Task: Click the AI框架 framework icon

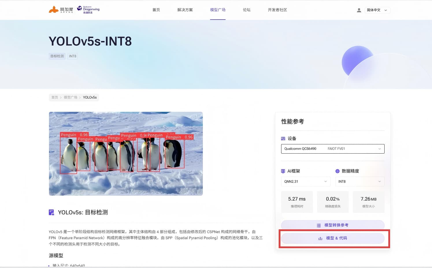Action: coord(283,171)
